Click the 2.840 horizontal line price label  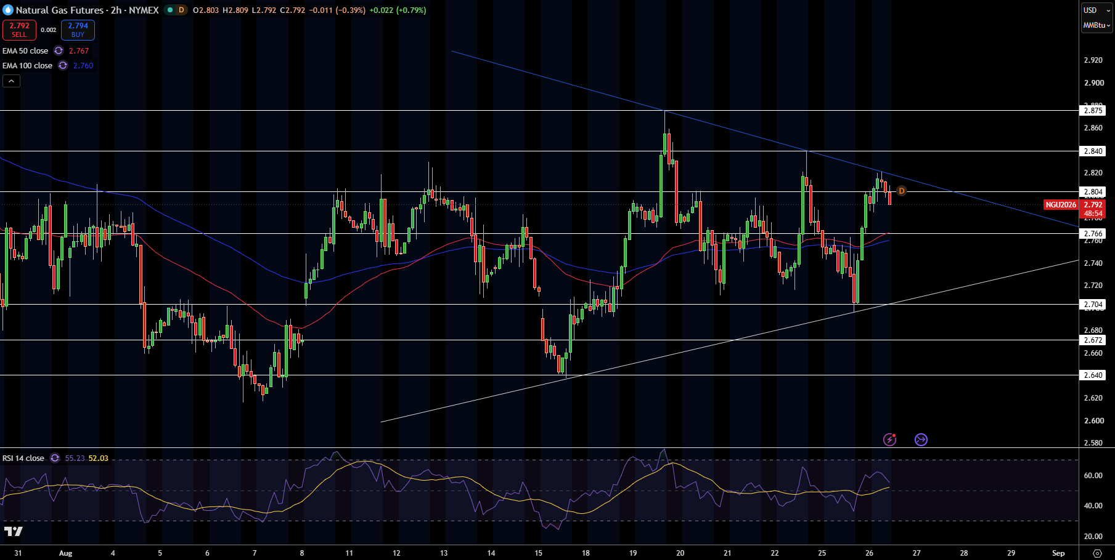(1093, 151)
